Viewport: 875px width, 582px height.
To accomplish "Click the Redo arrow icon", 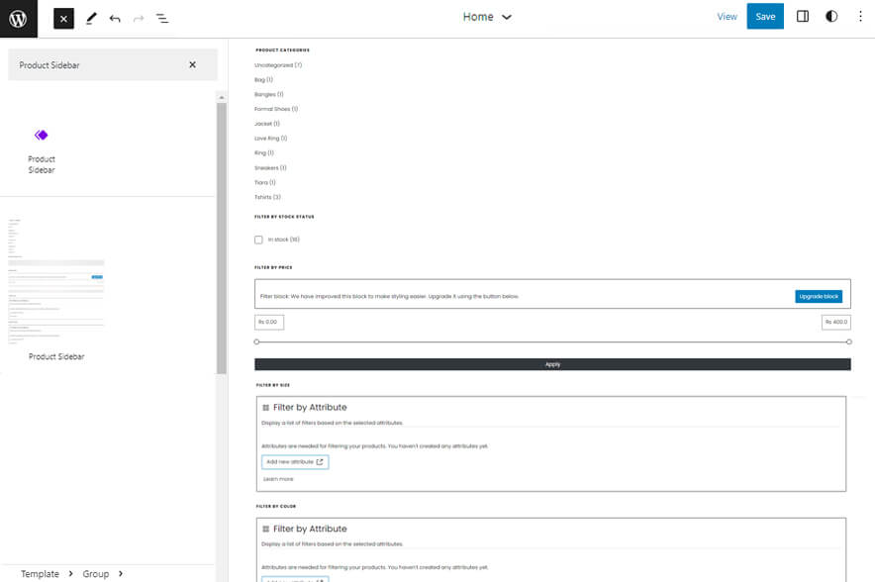I will (137, 17).
